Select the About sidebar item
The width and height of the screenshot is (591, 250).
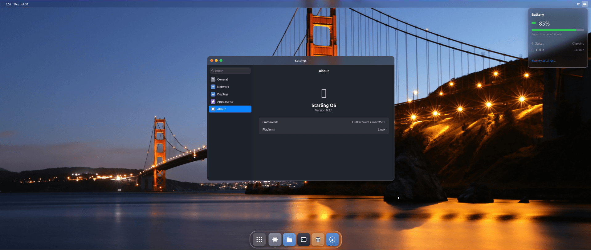[230, 109]
